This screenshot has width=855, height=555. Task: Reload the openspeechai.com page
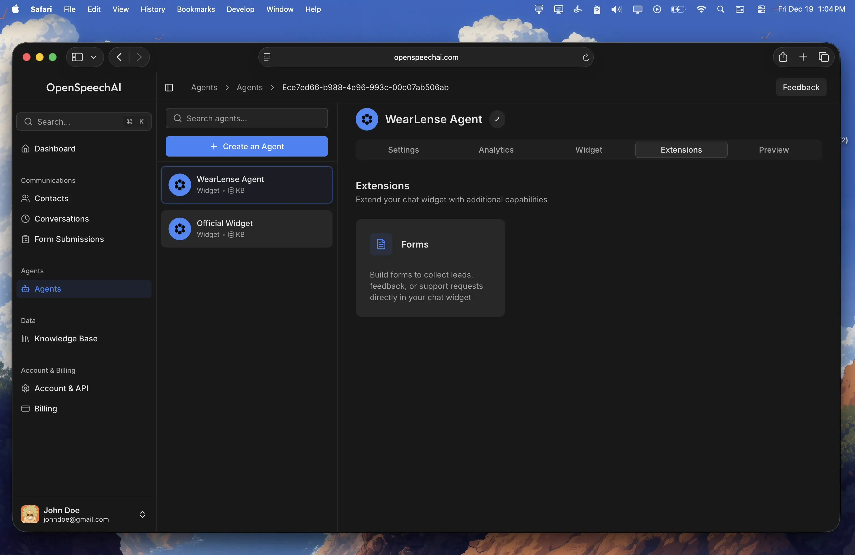[x=586, y=57]
